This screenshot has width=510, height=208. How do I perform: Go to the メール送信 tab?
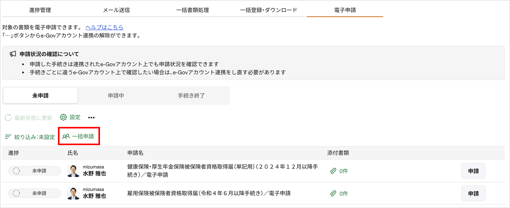tap(116, 10)
